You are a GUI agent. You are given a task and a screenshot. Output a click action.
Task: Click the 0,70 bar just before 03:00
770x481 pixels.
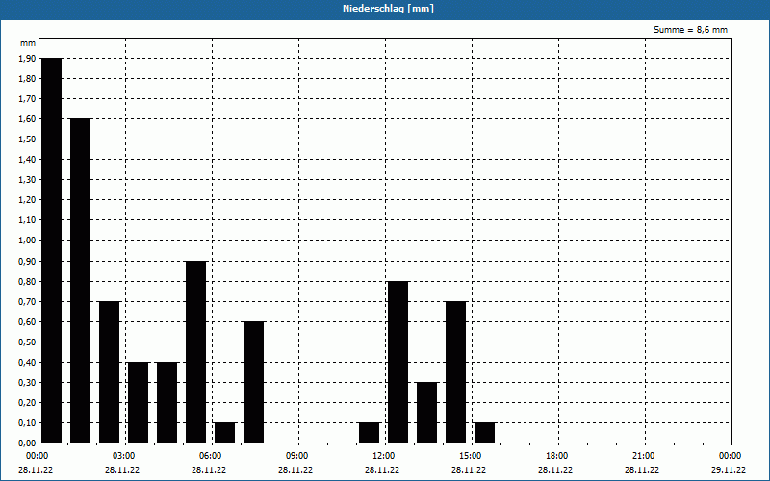pyautogui.click(x=110, y=372)
